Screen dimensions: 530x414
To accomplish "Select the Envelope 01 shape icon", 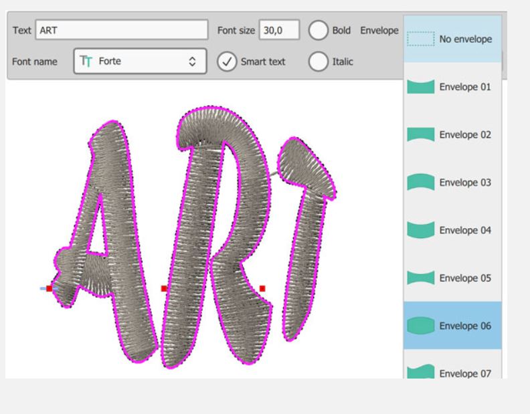I will [420, 87].
